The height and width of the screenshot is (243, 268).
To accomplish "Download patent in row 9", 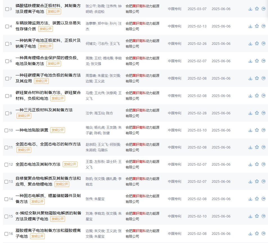I will [250, 113].
